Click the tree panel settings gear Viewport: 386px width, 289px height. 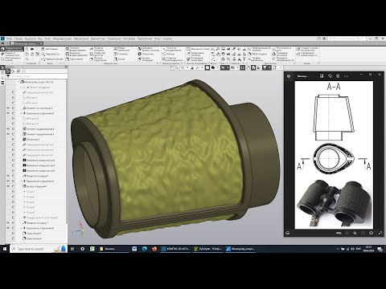click(x=66, y=67)
